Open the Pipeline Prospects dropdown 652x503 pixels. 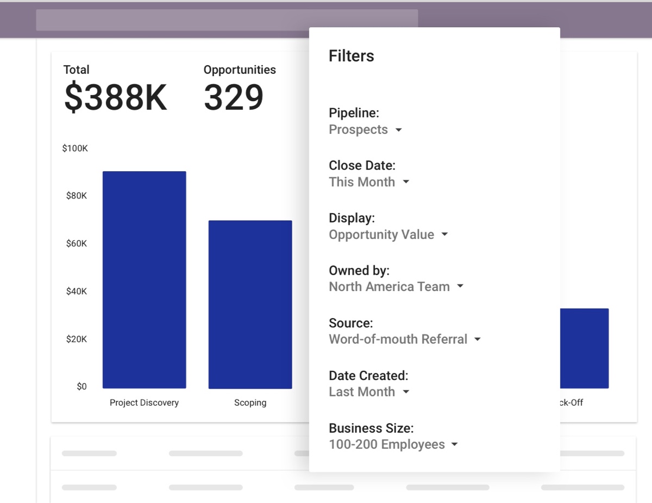click(365, 130)
